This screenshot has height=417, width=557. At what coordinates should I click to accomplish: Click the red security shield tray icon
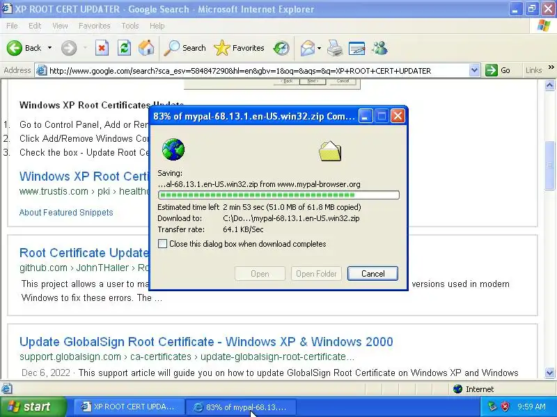pyautogui.click(x=505, y=407)
